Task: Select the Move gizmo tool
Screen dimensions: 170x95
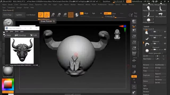Action: [x=53, y=15]
